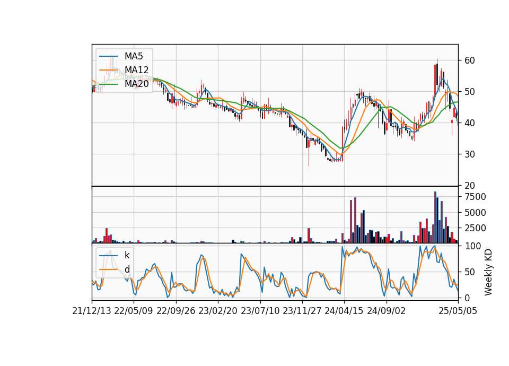Viewport: 509px width, 366px height.
Task: Click the MA12 legend label
Action: pyautogui.click(x=136, y=70)
